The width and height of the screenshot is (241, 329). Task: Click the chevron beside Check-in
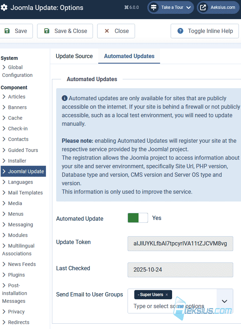(4, 129)
